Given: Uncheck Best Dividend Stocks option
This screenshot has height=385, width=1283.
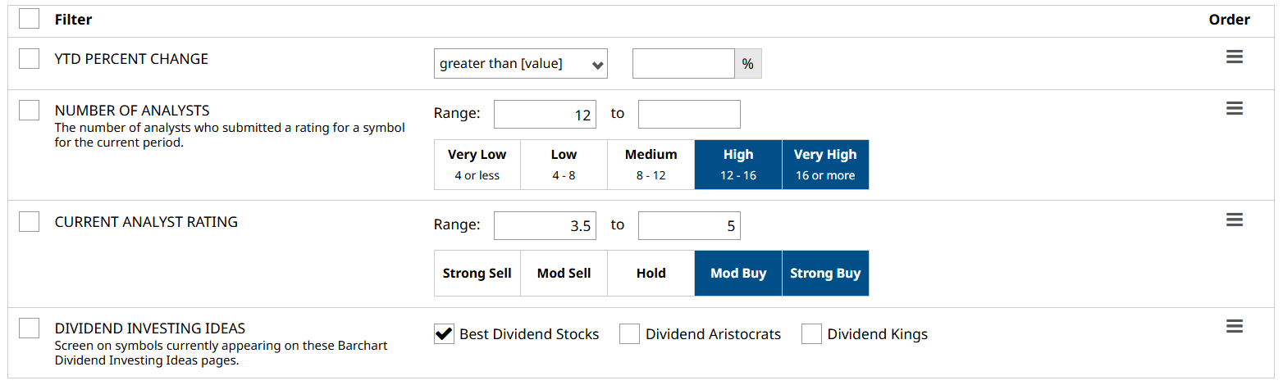Looking at the screenshot, I should (444, 333).
